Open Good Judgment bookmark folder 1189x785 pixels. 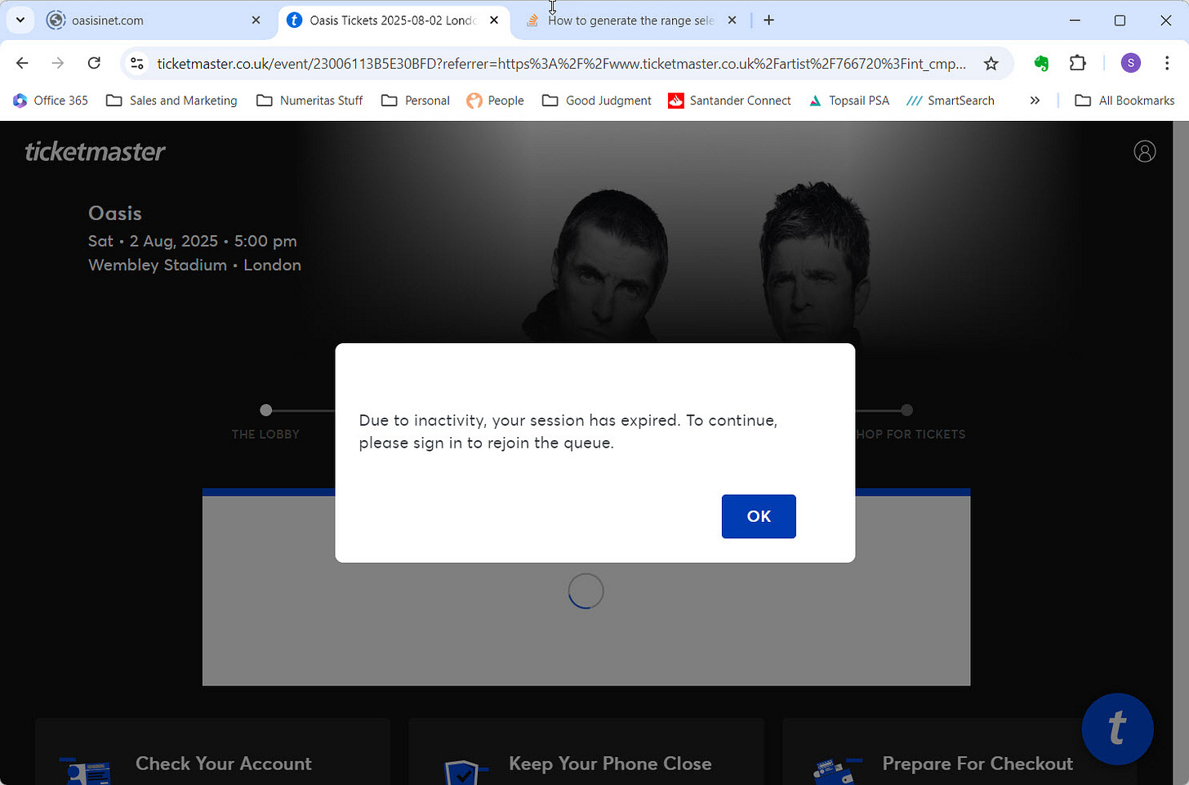[x=597, y=100]
